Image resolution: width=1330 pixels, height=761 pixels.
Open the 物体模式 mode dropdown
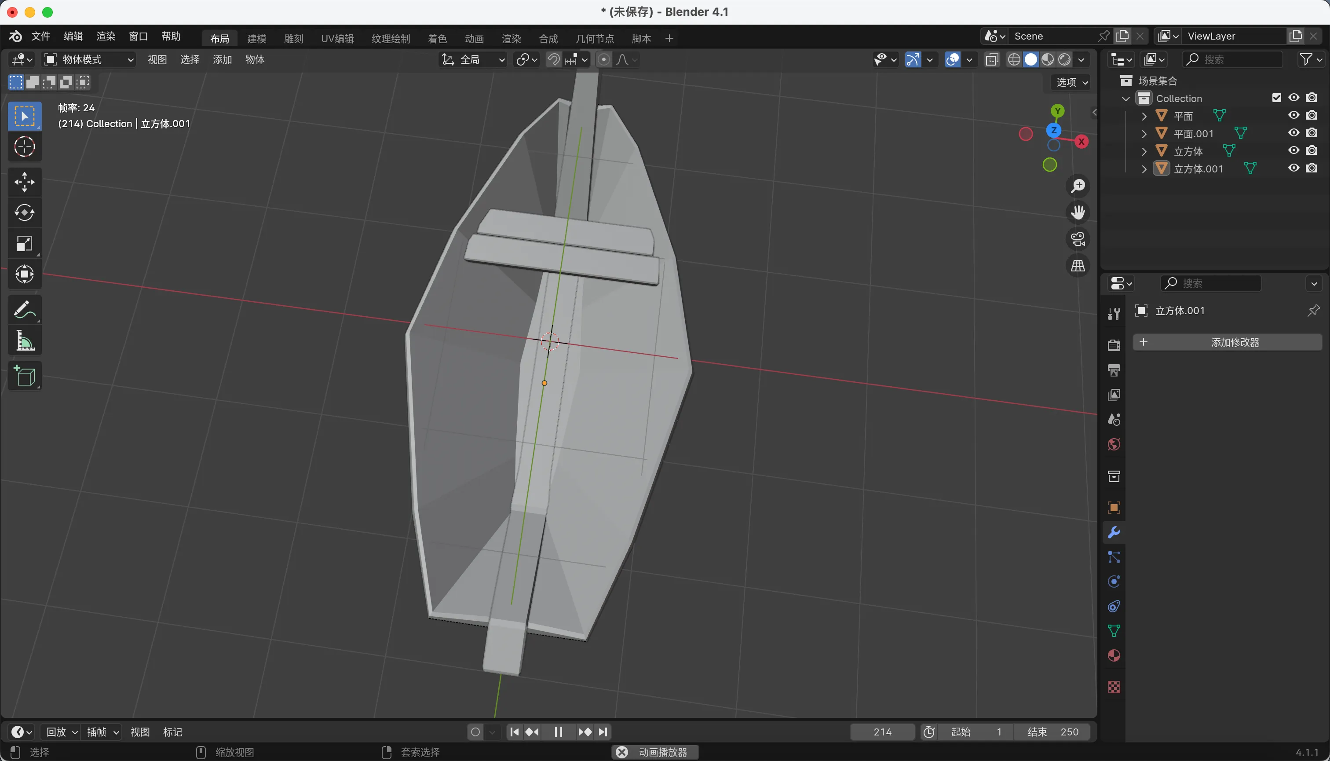click(88, 59)
